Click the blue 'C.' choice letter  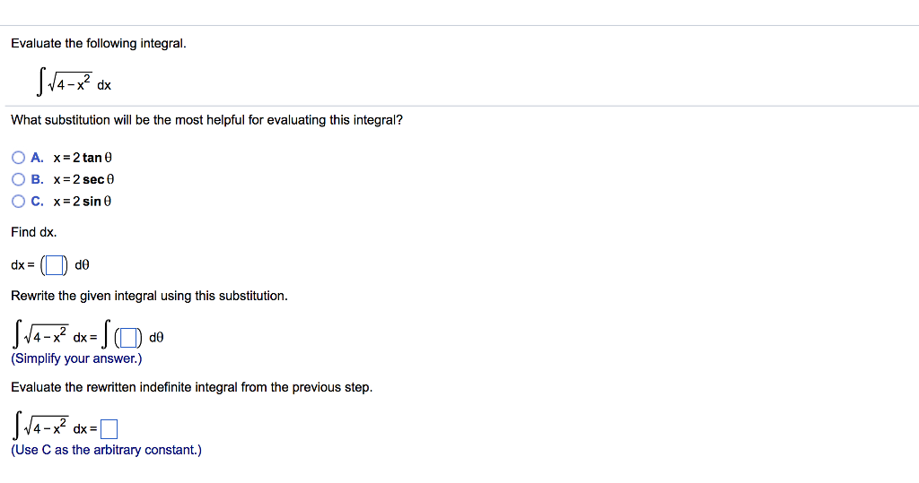[x=37, y=202]
